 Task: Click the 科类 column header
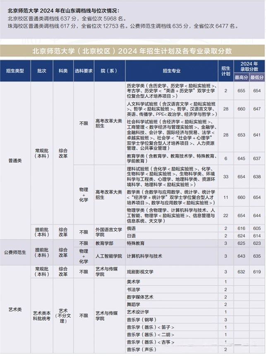tap(63, 71)
